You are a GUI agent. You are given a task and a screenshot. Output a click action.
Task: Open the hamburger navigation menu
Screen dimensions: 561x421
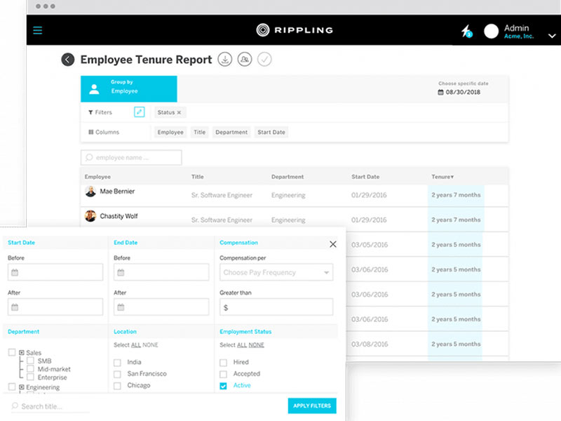tap(38, 30)
